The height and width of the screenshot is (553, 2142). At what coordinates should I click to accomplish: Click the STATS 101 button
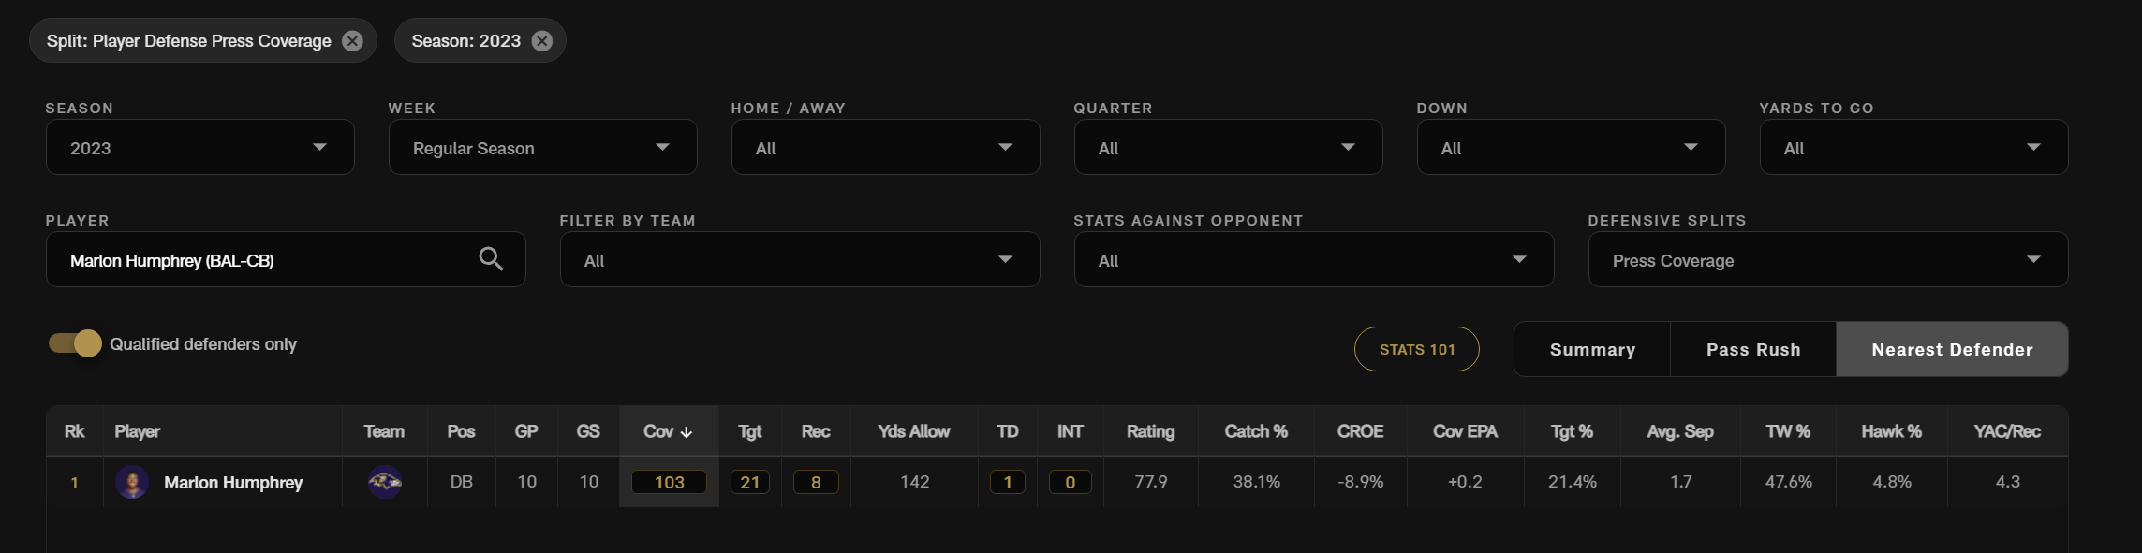[x=1417, y=349]
